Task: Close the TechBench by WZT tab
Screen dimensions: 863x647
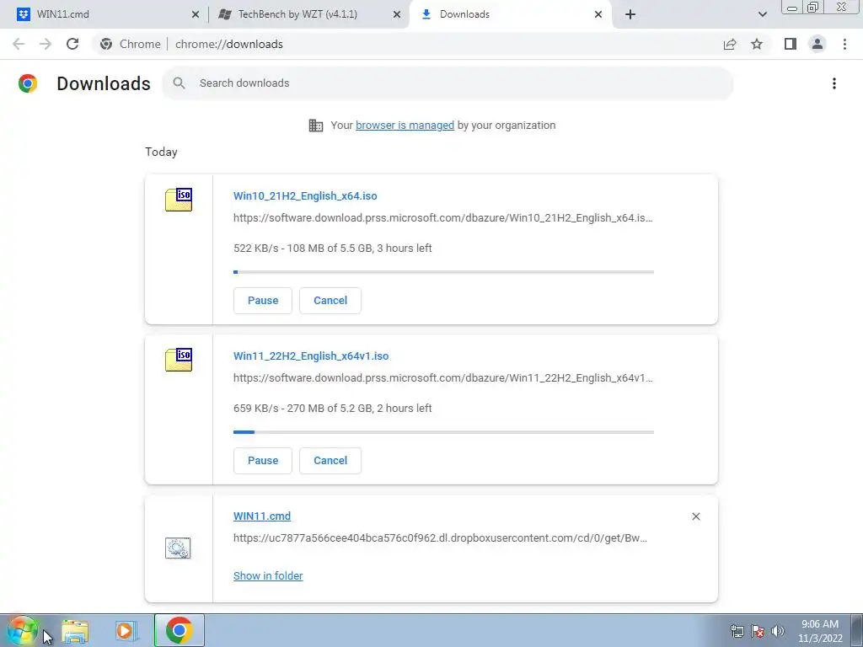Action: (397, 14)
